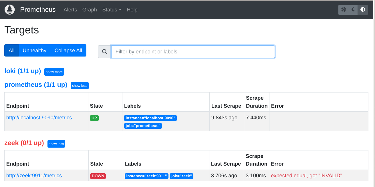Click the prometheus (1/1 up) heading link
Image resolution: width=375 pixels, height=187 pixels.
[36, 85]
